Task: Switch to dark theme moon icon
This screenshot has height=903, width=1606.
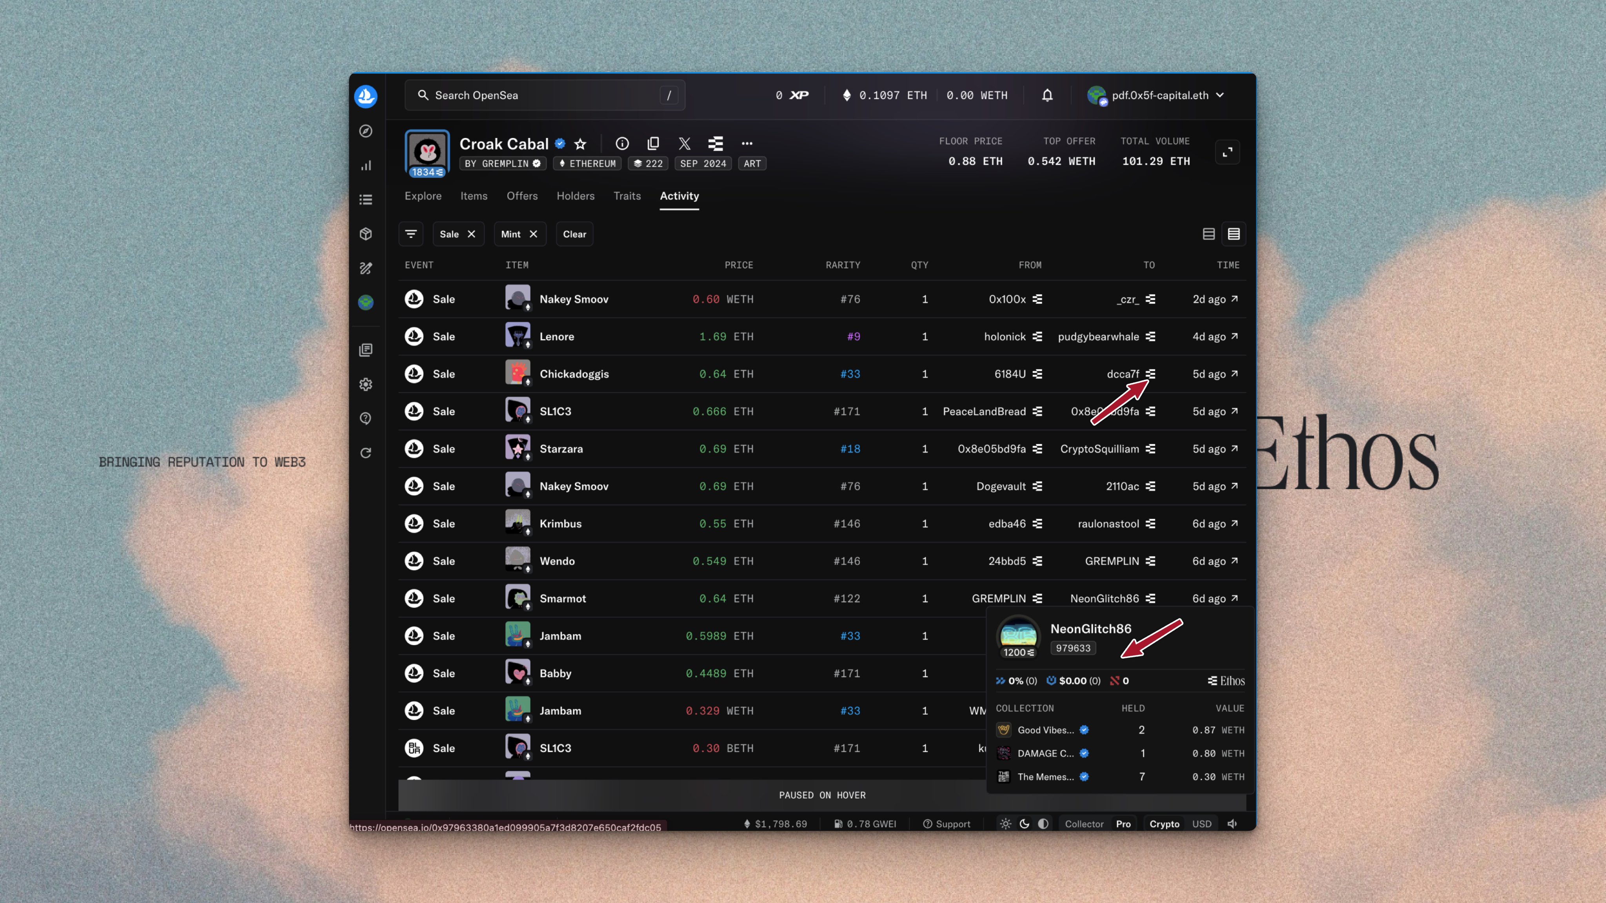Action: coord(1024,824)
